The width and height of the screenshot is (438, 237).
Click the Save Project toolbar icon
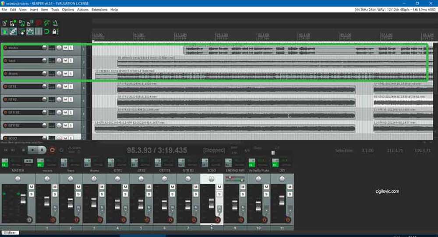21,23
